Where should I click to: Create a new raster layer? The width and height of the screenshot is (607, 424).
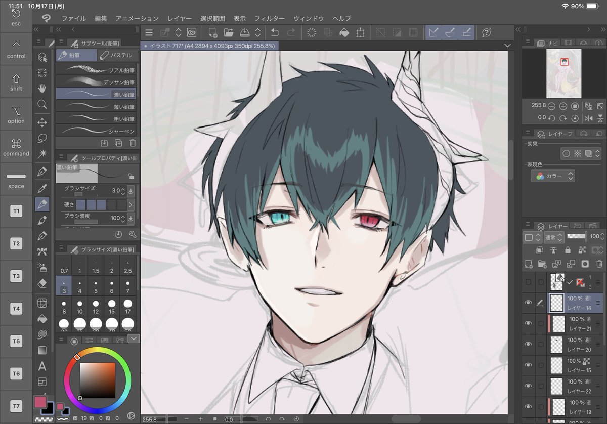click(529, 264)
